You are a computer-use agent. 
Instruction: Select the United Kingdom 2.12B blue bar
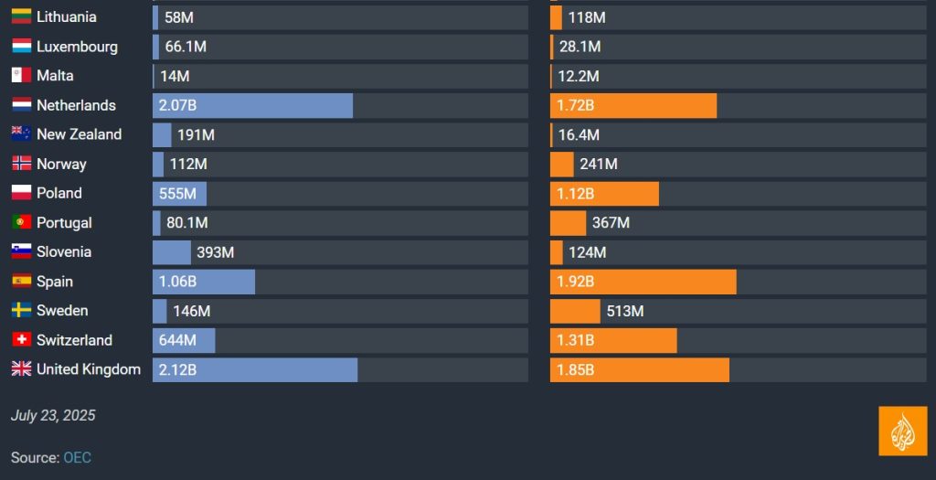pyautogui.click(x=255, y=369)
